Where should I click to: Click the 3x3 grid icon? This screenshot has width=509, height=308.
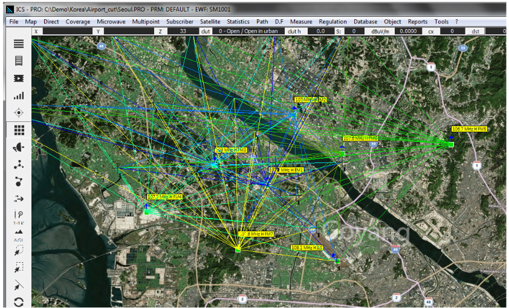(19, 130)
